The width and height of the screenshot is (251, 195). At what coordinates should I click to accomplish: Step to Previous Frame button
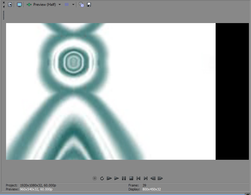(x=153, y=178)
